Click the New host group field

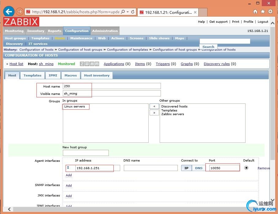coord(86,153)
